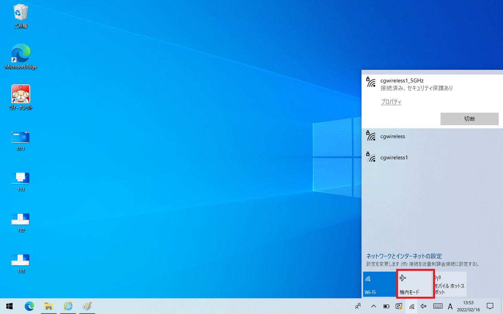Select the 111 image file on desktop
503x314 pixels.
21,182
